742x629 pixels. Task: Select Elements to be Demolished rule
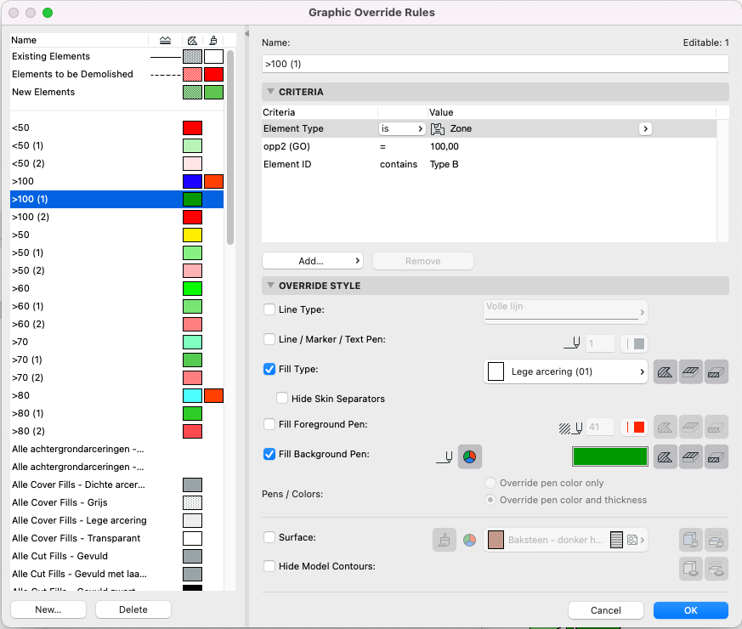click(116, 74)
